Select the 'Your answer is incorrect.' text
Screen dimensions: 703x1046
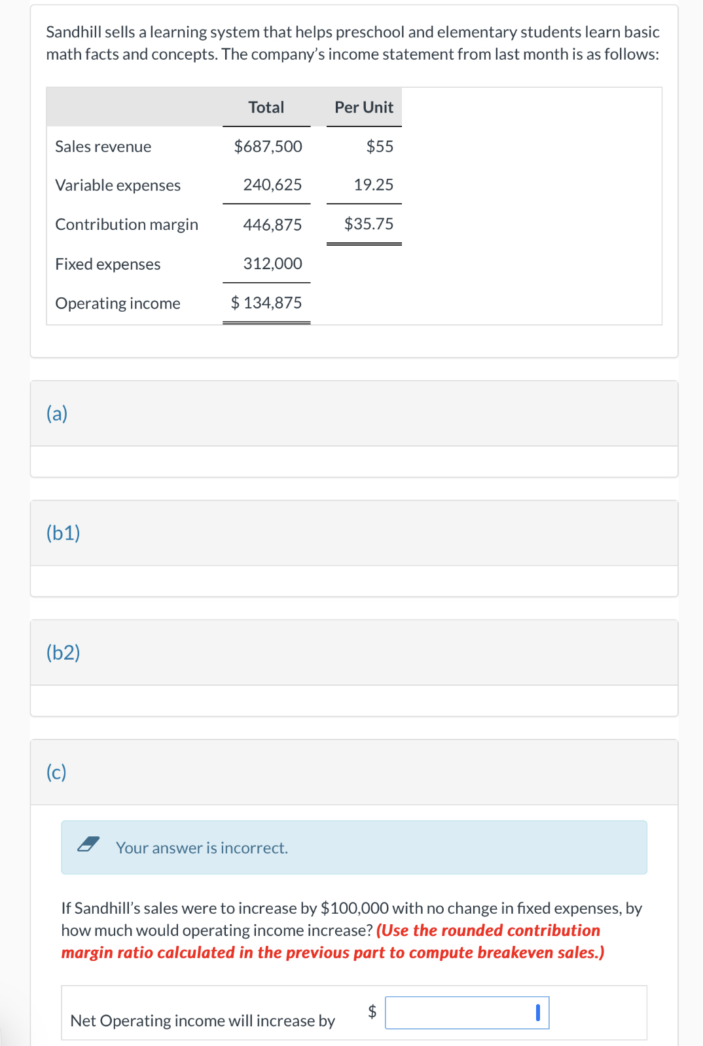(202, 848)
